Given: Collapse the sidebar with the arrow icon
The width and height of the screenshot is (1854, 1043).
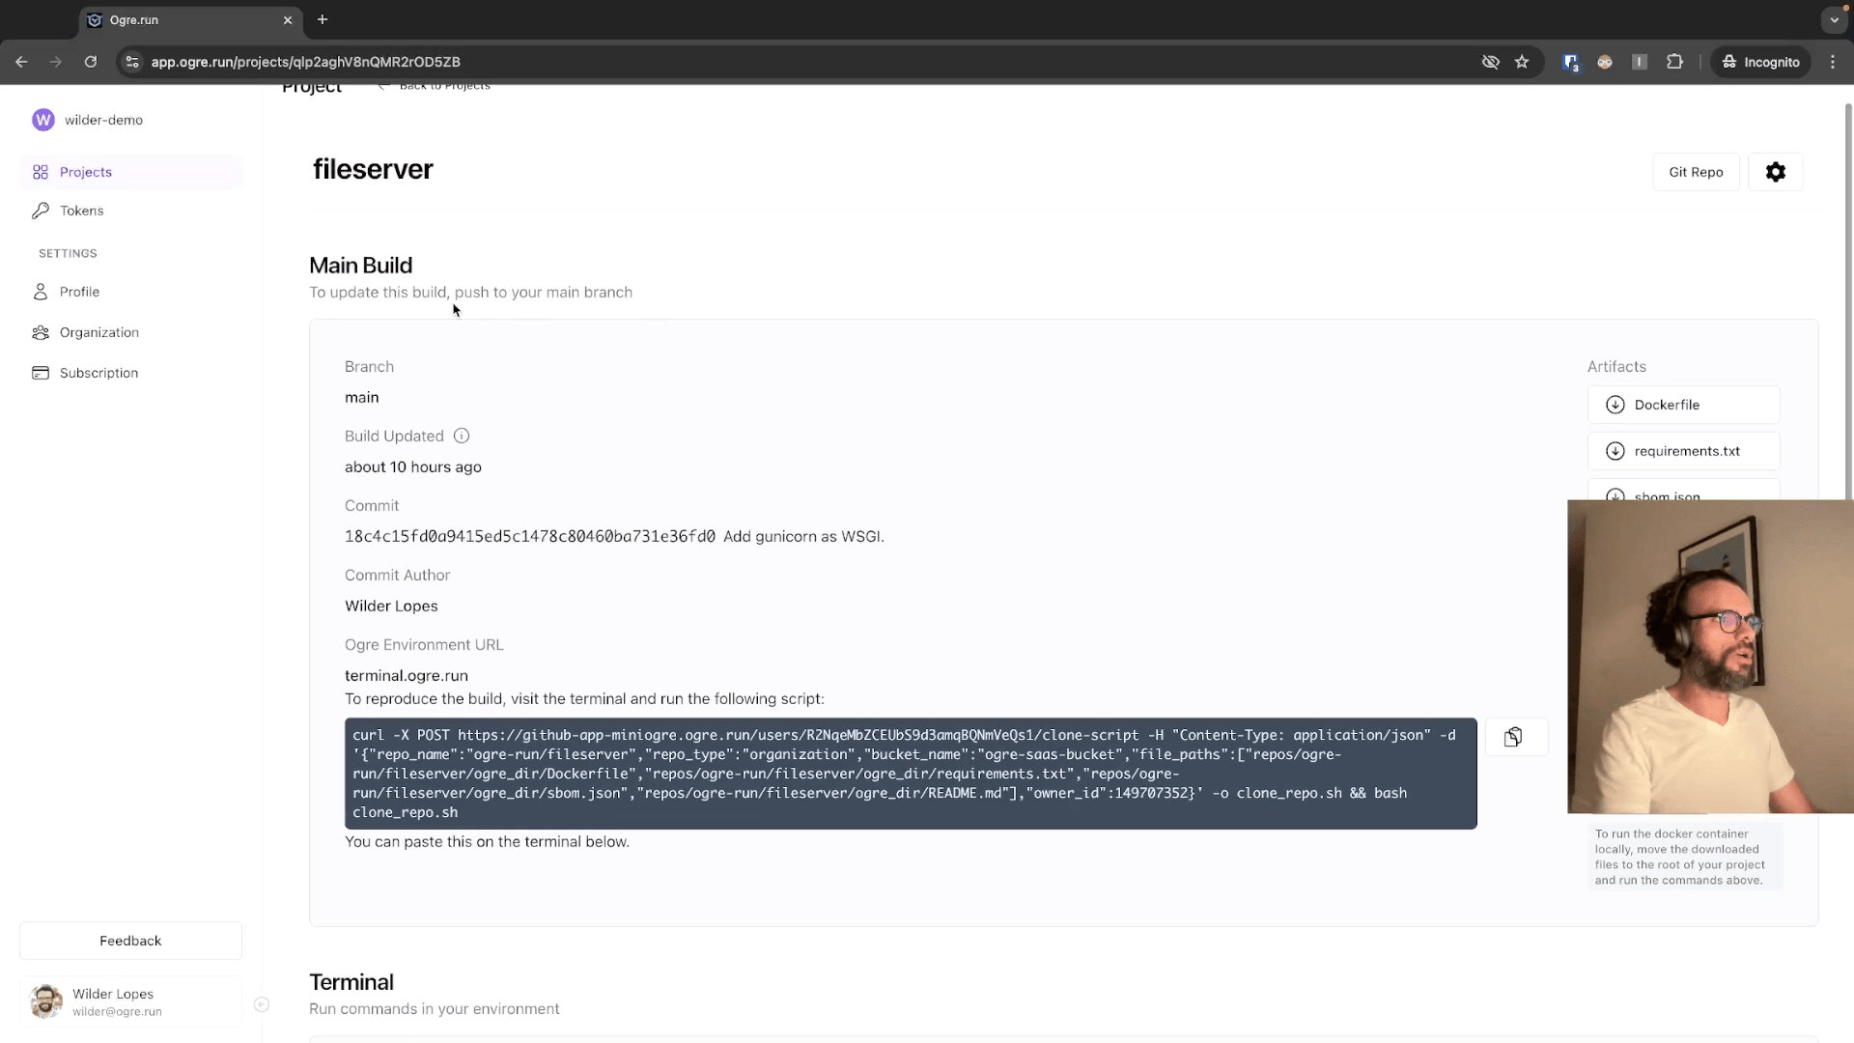Looking at the screenshot, I should pos(261,1004).
